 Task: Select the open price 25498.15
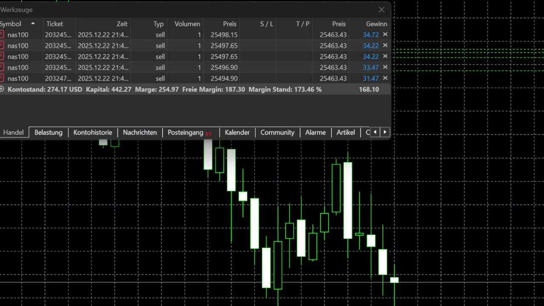coord(224,35)
